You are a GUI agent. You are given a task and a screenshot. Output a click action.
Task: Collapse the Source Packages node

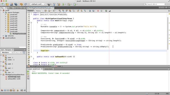pos(3,12)
